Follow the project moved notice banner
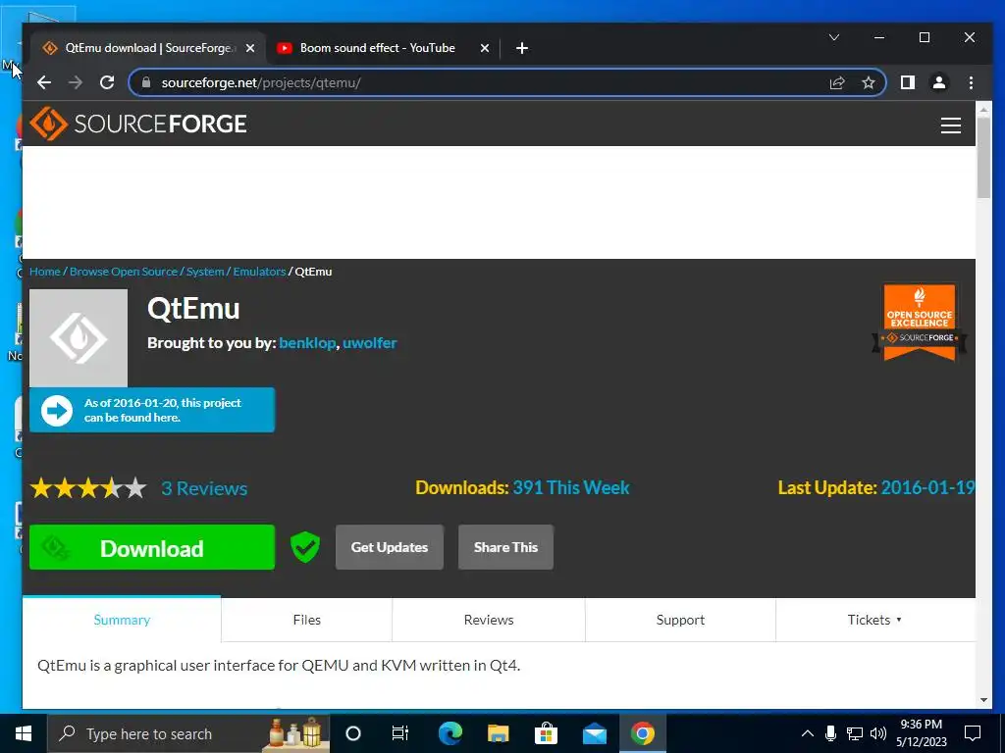Image resolution: width=1005 pixels, height=753 pixels. click(152, 410)
